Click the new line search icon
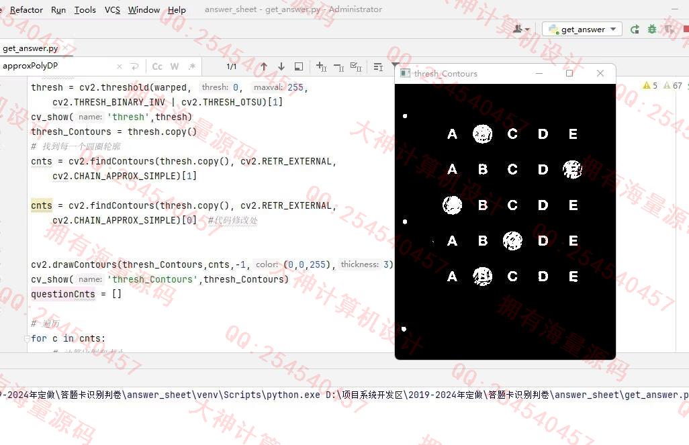689x445 pixels. 134,66
